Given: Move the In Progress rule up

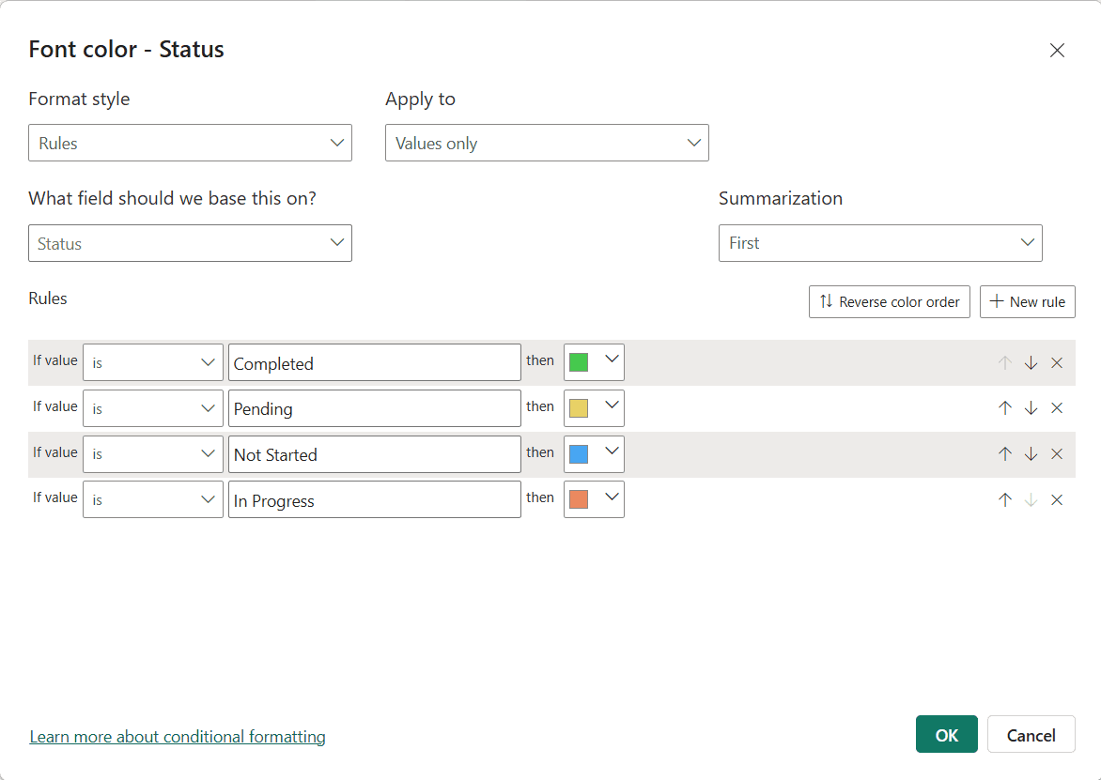Looking at the screenshot, I should click(1005, 499).
